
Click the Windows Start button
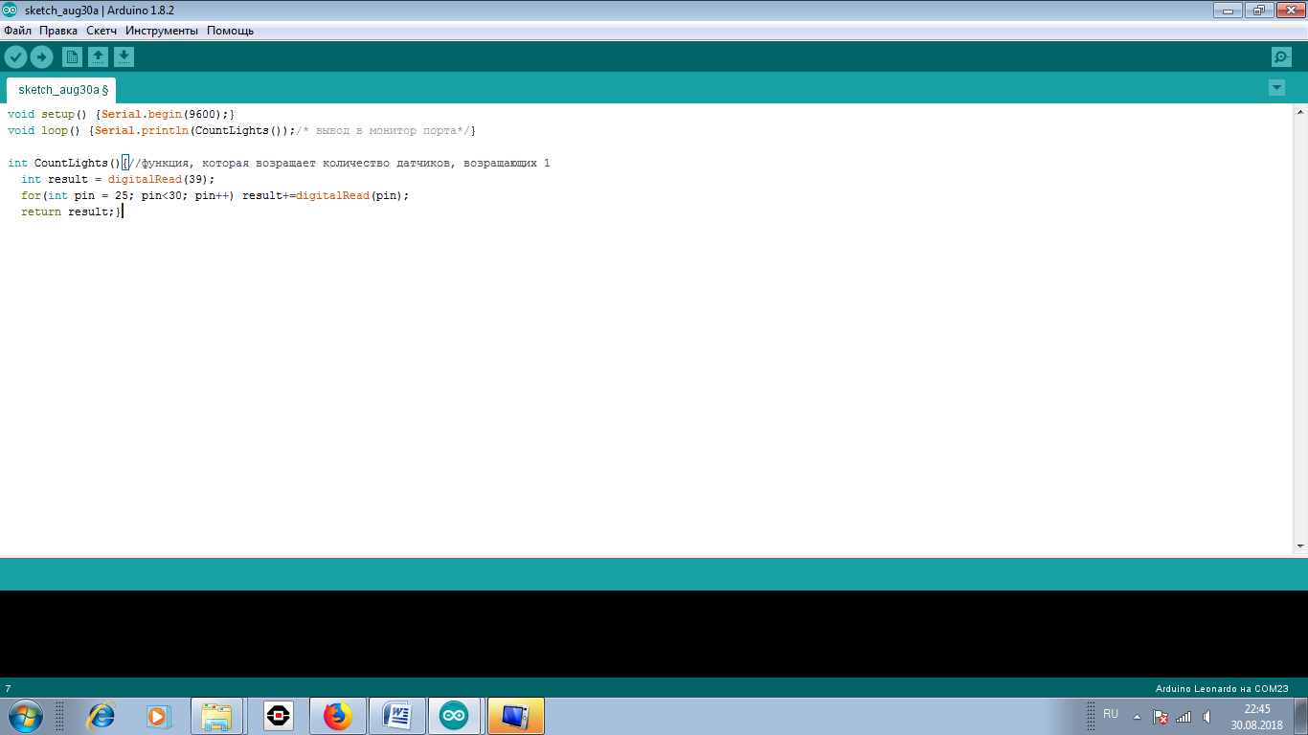pos(24,716)
